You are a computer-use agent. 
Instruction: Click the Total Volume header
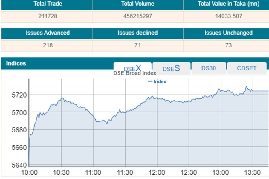[137, 4]
